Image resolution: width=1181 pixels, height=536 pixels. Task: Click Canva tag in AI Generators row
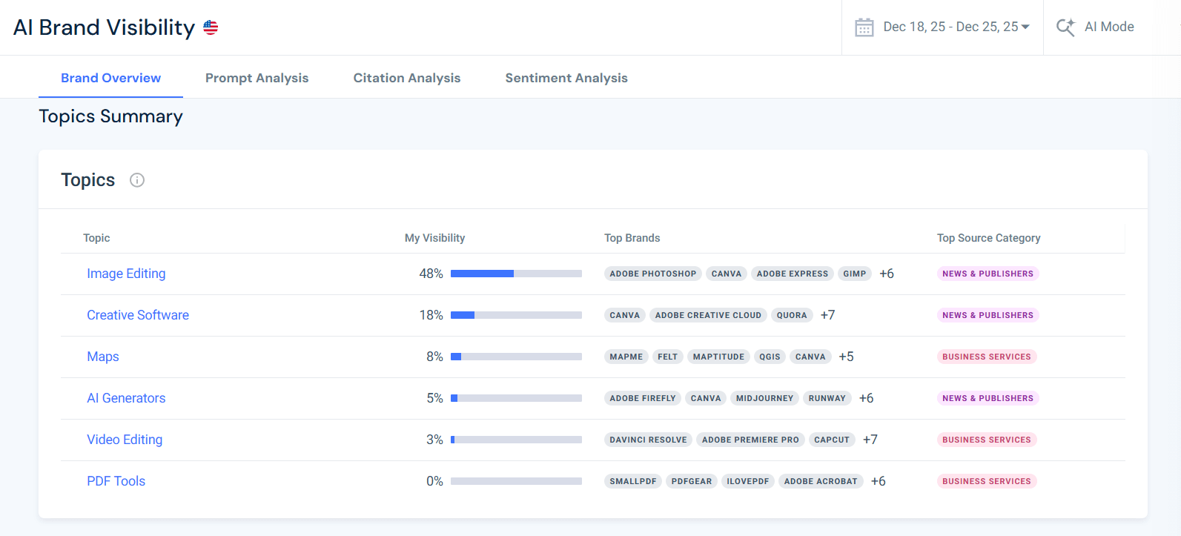coord(706,398)
